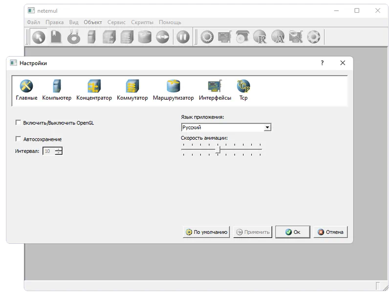
Task: Open the Концентратор settings category
Action: pyautogui.click(x=94, y=90)
